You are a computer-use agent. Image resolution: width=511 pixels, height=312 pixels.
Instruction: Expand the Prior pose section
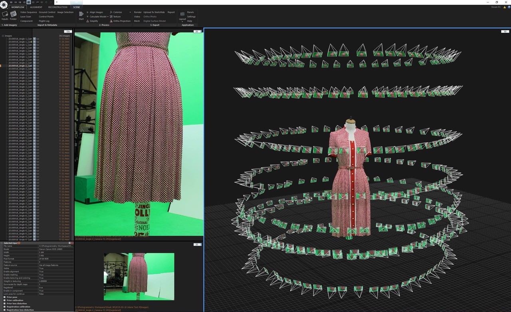(5, 297)
